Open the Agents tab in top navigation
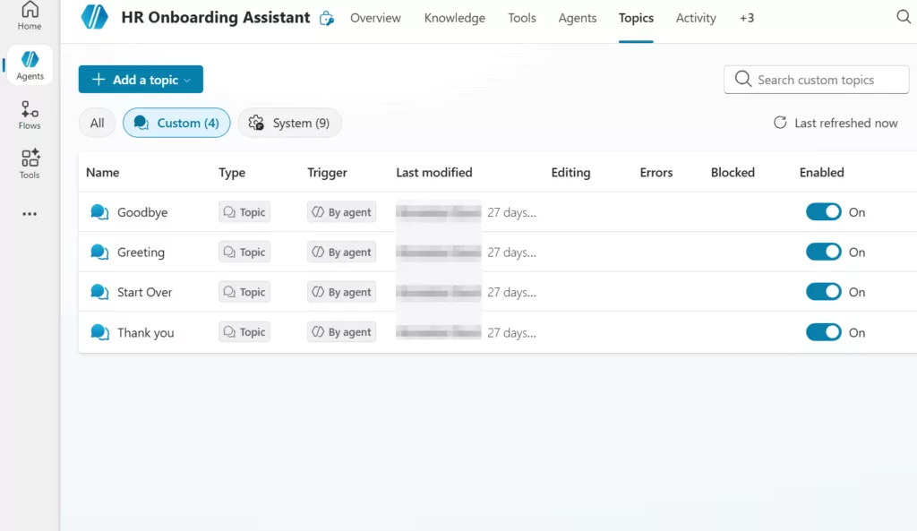 pos(578,18)
